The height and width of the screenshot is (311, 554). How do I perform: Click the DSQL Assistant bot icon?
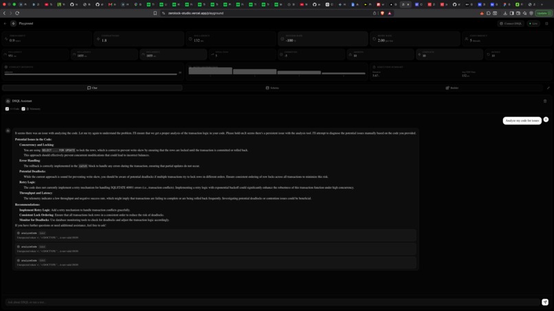8,101
